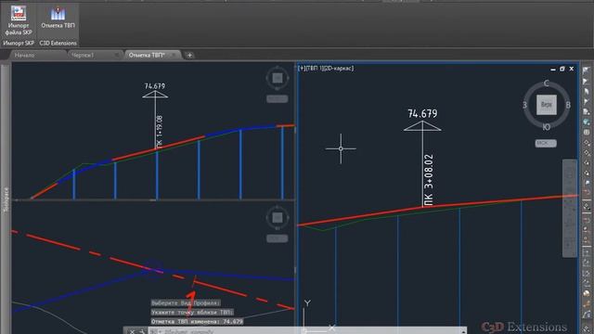Open the vertical Toolspace palette tab

pyautogui.click(x=6, y=199)
